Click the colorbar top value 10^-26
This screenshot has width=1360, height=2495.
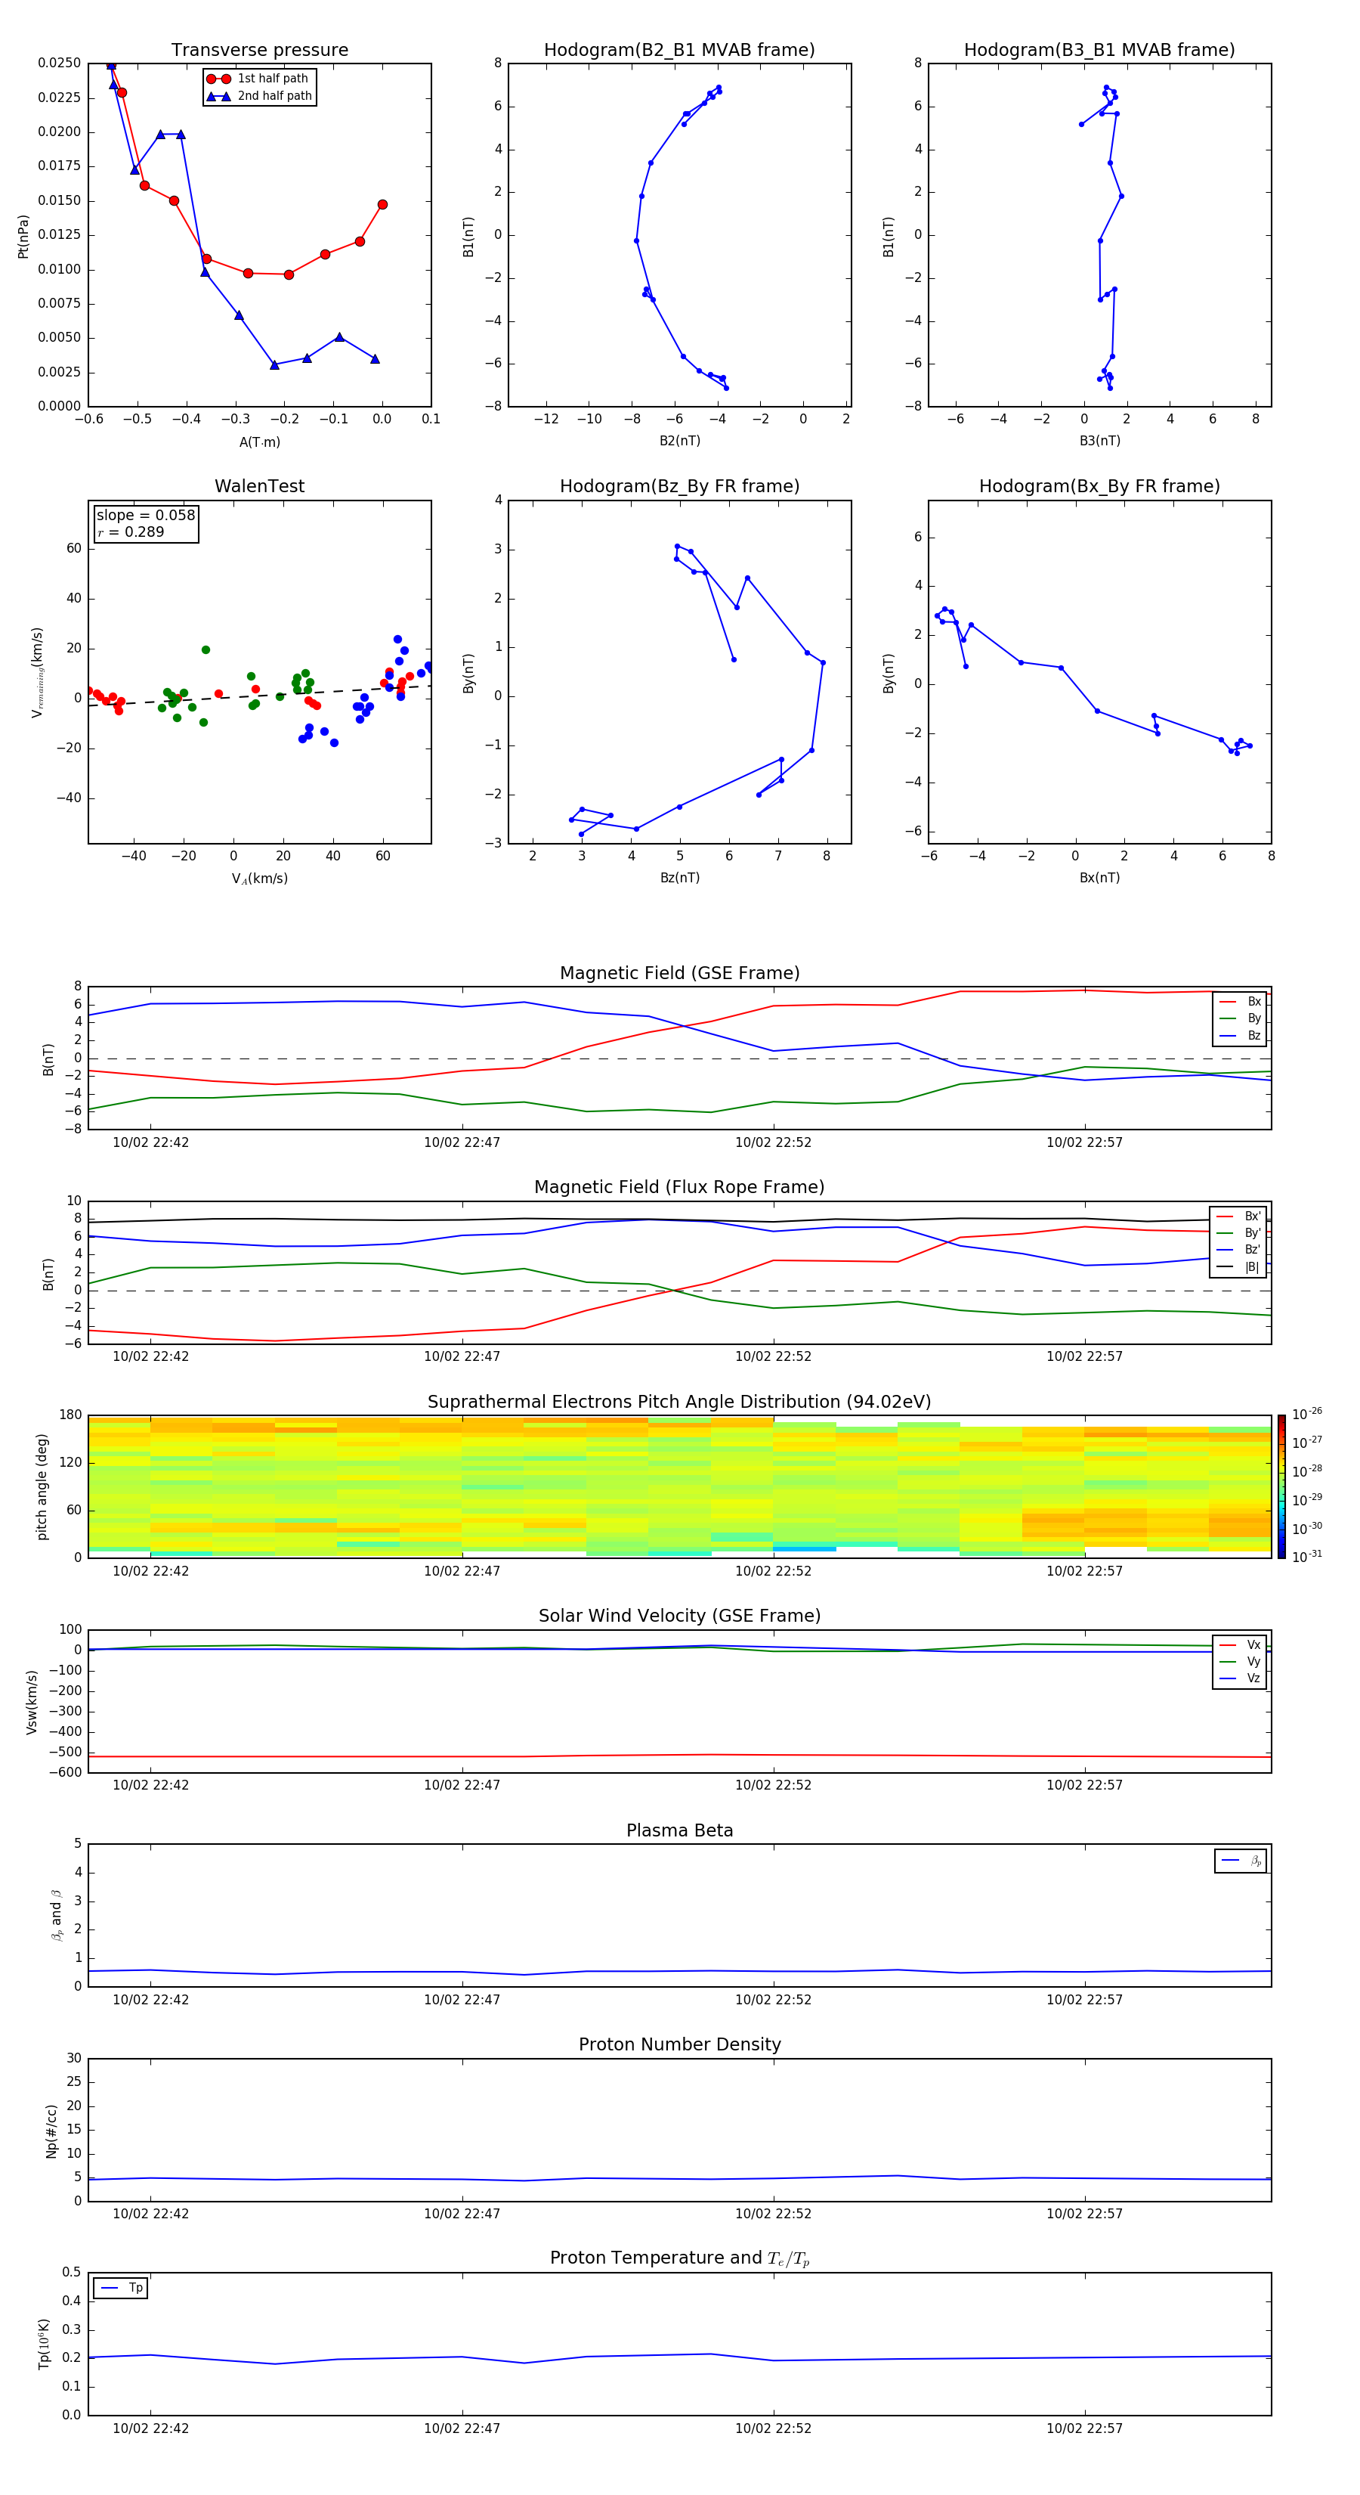1307,1414
